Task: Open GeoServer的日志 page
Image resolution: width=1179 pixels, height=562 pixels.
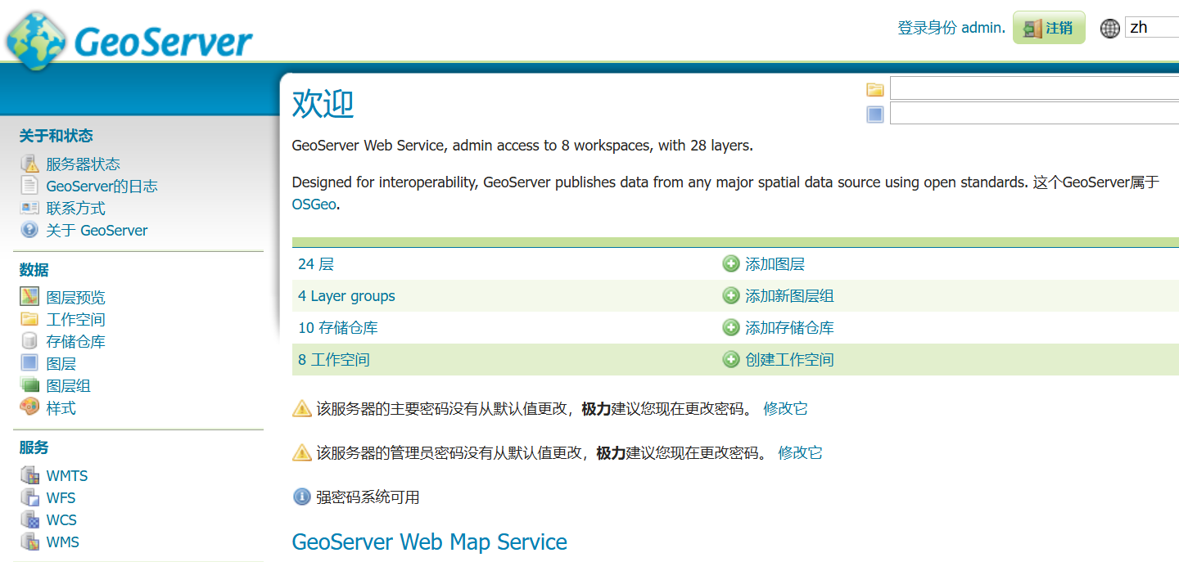Action: click(102, 186)
